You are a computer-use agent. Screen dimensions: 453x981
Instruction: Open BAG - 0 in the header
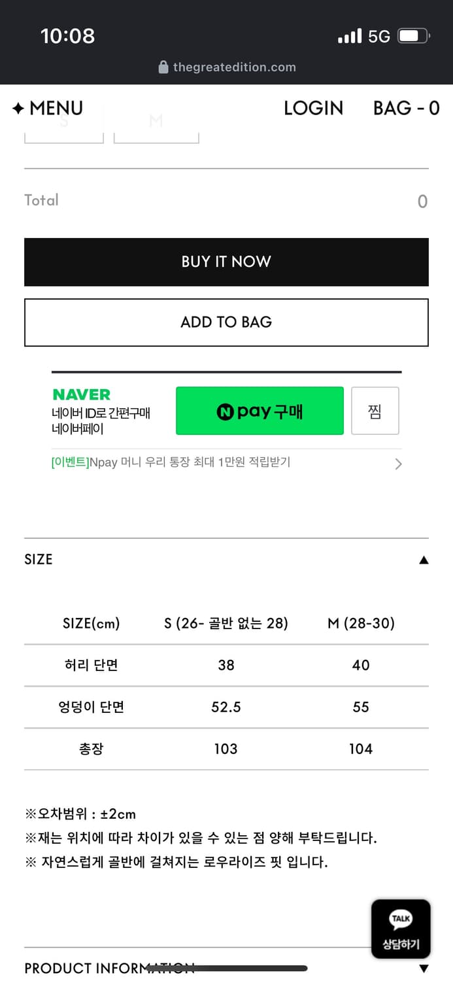coord(406,109)
